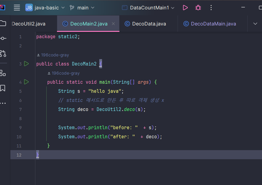
Task: Click the git branch icon
Action: pyautogui.click(x=72, y=8)
